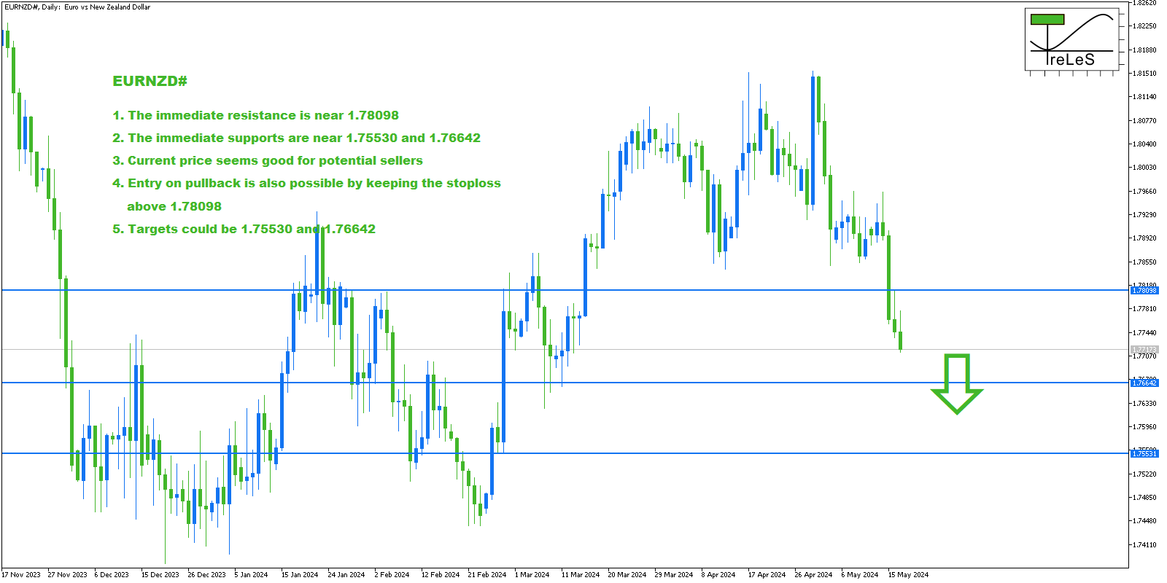Select the note 'Entry on pullback is also possible'

[x=306, y=183]
